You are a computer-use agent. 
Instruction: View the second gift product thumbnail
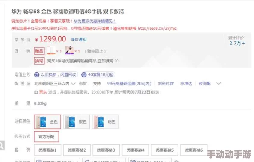[69, 50]
